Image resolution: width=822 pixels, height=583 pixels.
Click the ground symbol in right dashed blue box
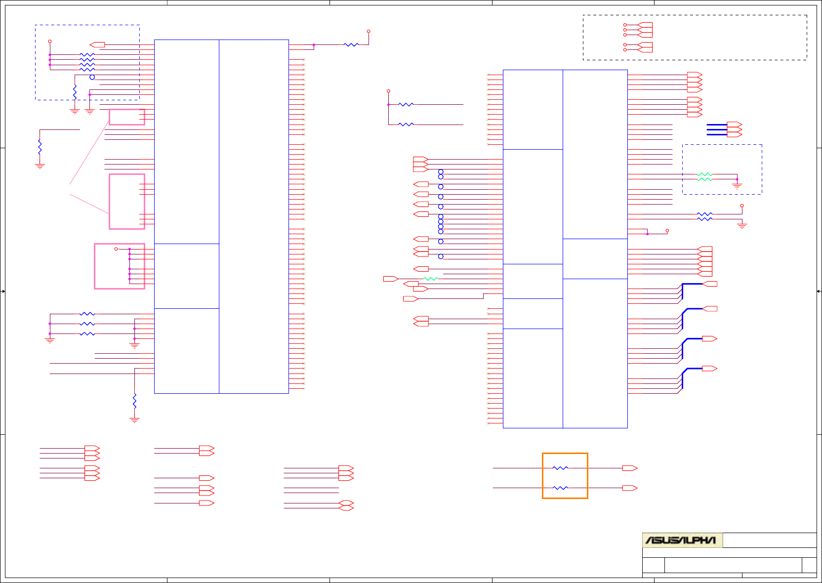pyautogui.click(x=737, y=186)
